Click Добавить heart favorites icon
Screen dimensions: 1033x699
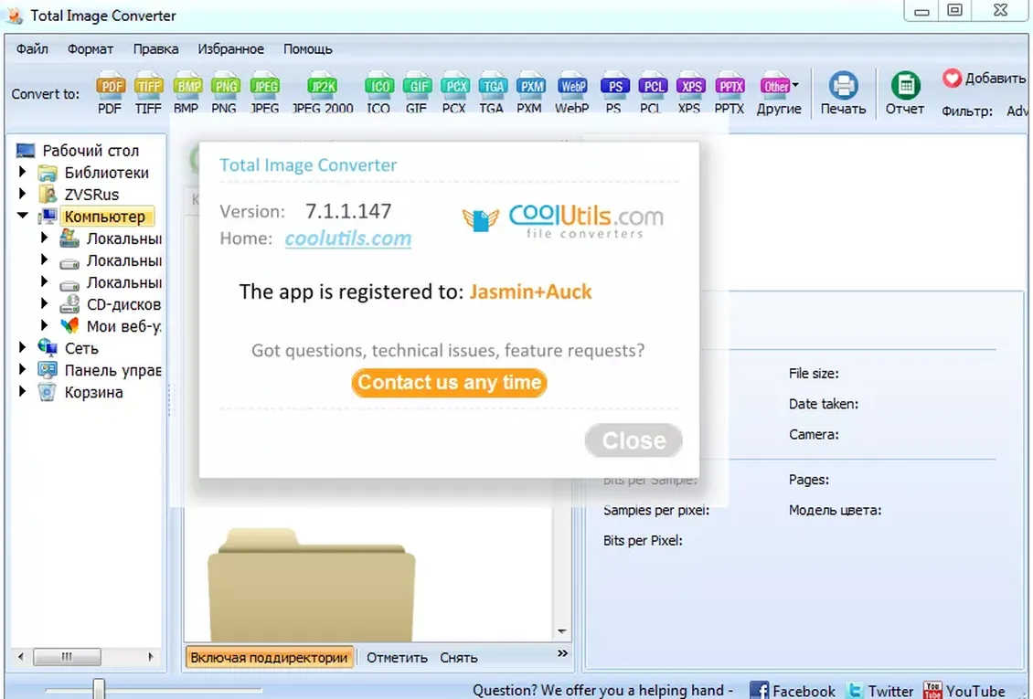point(952,79)
